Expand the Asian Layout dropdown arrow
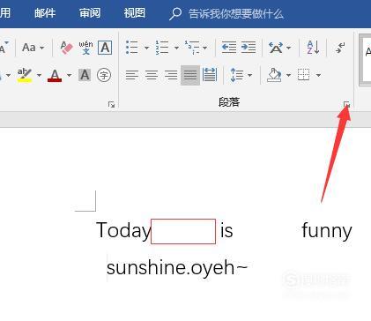 coord(288,48)
